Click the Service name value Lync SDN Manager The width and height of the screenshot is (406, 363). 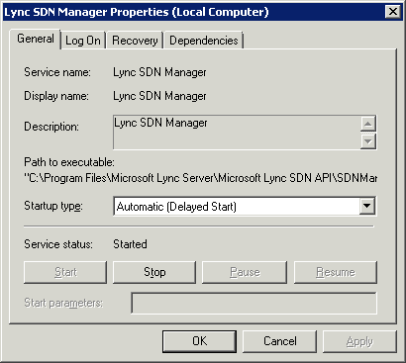(x=159, y=72)
